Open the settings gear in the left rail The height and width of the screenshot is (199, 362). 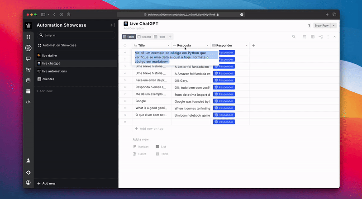28,172
